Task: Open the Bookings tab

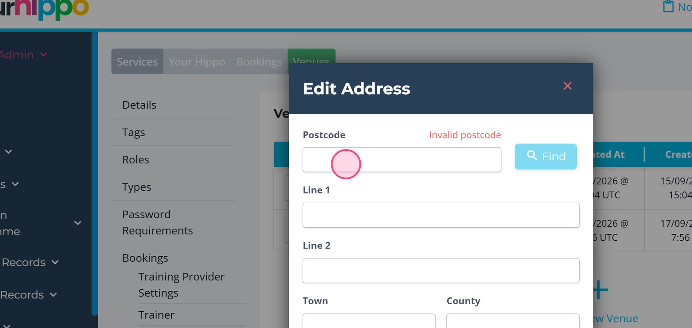Action: (x=259, y=61)
